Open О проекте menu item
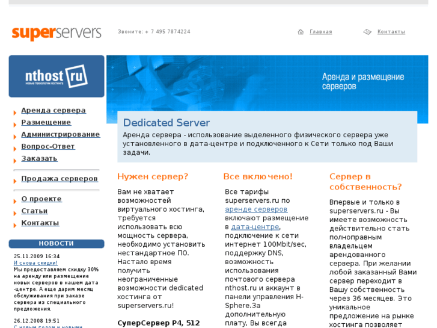Viewport: 437px width, 328px height. pos(41,199)
